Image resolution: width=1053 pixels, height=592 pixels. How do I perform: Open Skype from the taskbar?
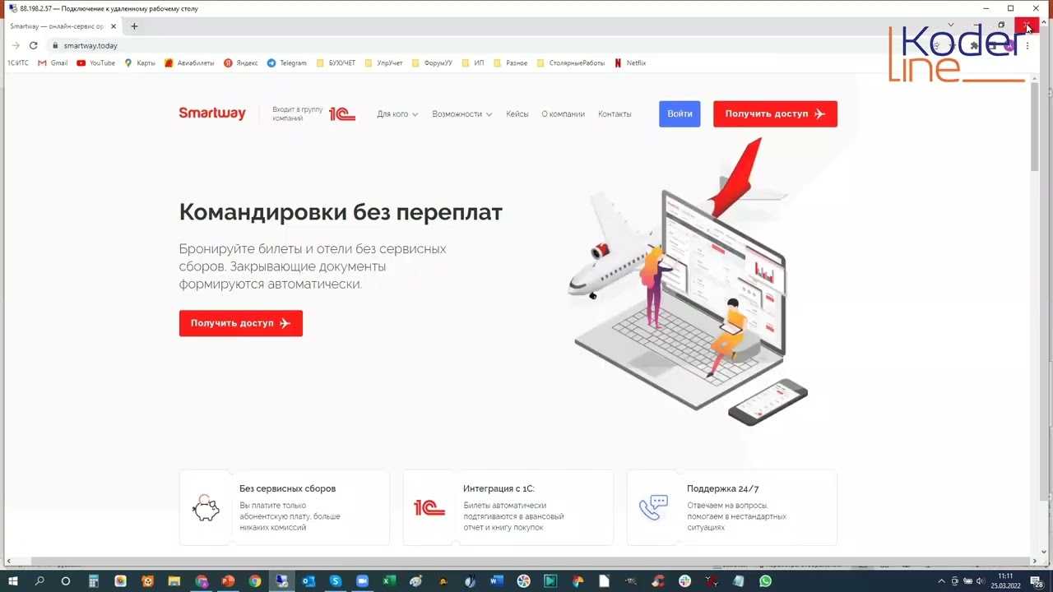pyautogui.click(x=336, y=581)
